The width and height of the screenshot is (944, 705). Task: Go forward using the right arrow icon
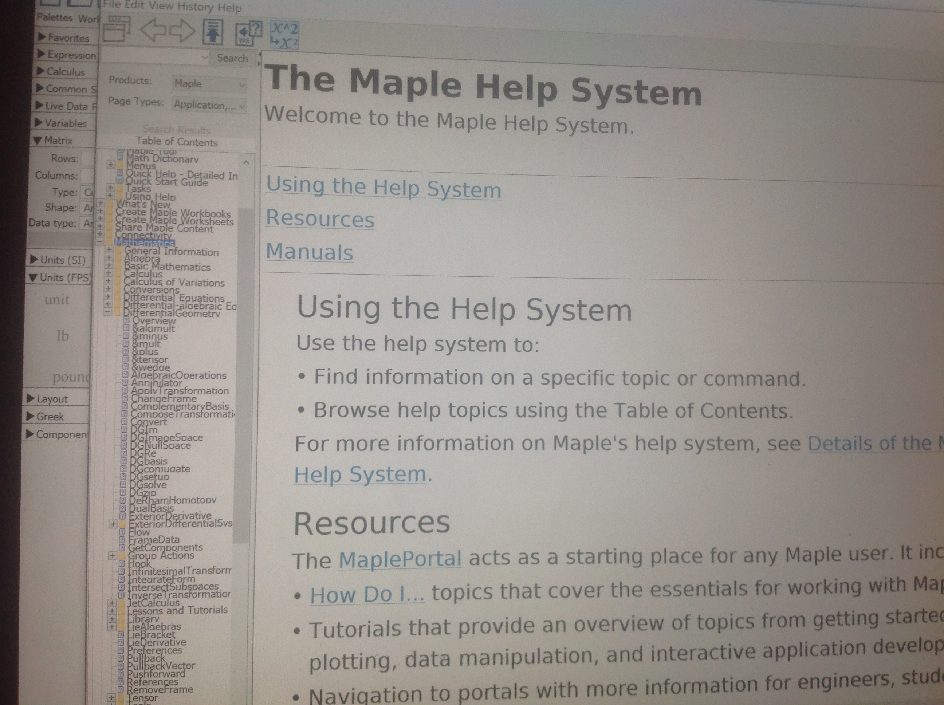point(183,31)
